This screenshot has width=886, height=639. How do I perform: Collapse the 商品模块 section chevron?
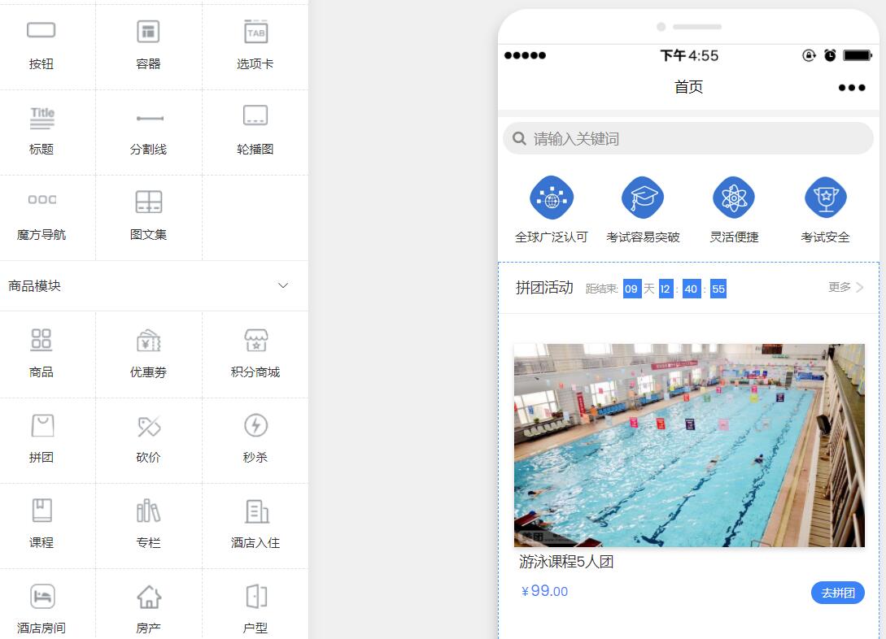coord(283,285)
